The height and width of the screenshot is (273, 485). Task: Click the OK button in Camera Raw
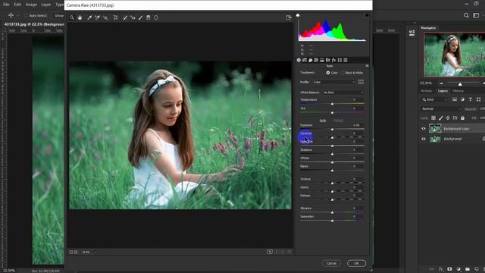point(356,263)
